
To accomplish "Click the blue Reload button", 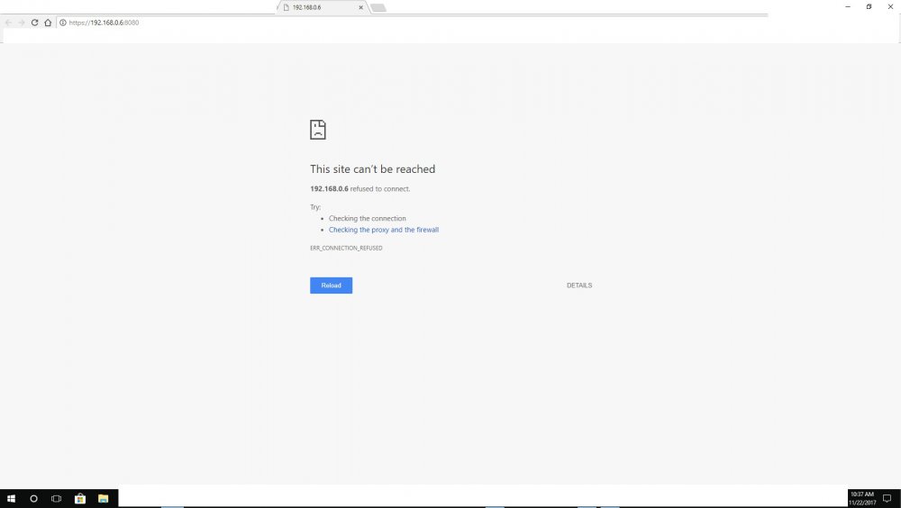I will (331, 286).
